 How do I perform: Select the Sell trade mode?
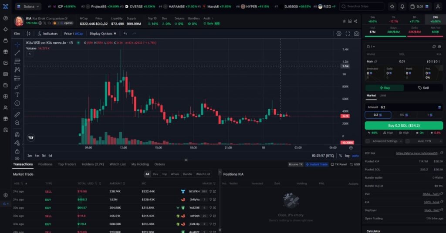pyautogui.click(x=423, y=88)
